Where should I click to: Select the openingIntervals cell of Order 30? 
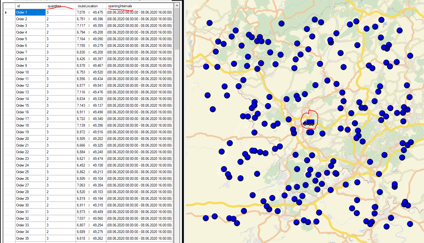(x=139, y=205)
